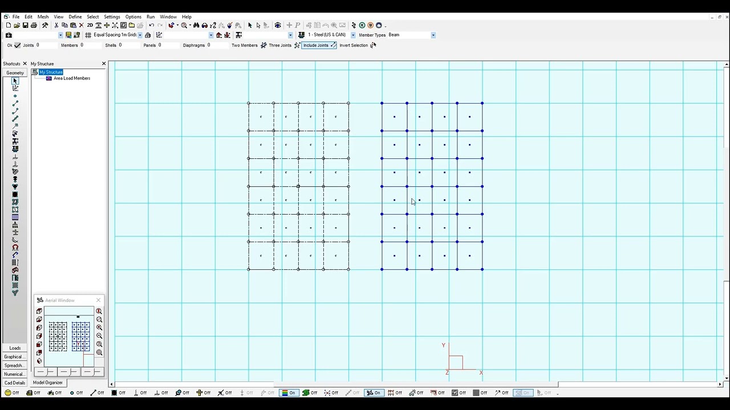The height and width of the screenshot is (410, 730).
Task: Click the hammer tools icon near Print
Action: tap(45, 25)
